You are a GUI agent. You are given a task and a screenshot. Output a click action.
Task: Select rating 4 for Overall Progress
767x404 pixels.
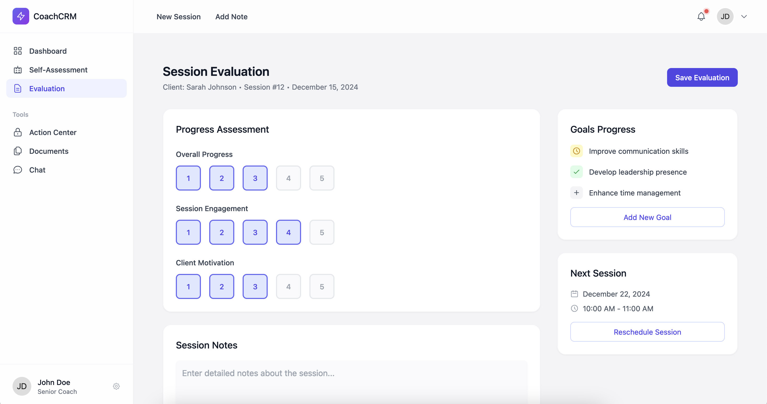click(289, 177)
